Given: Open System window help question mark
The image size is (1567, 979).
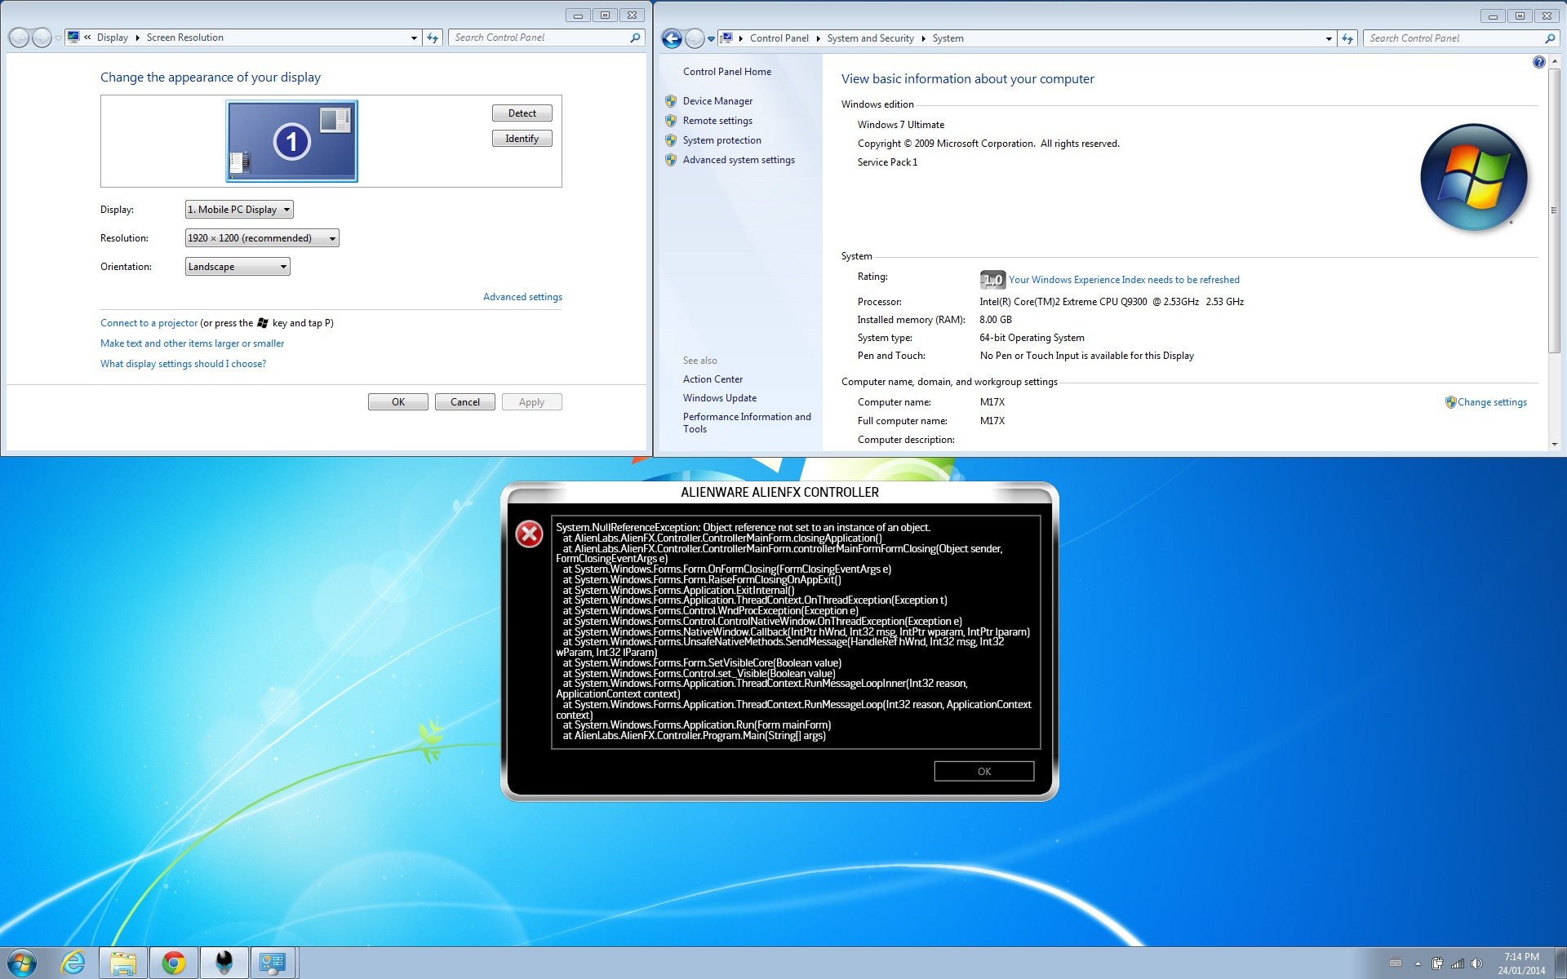Looking at the screenshot, I should 1538,62.
